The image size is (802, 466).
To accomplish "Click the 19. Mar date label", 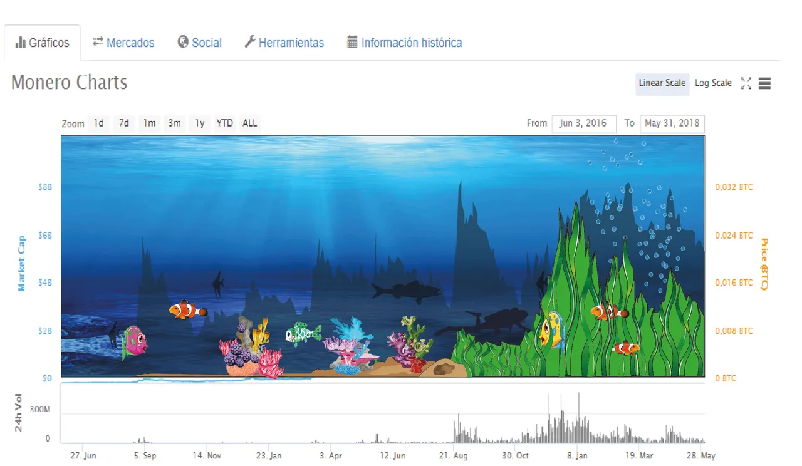I will pyautogui.click(x=639, y=456).
